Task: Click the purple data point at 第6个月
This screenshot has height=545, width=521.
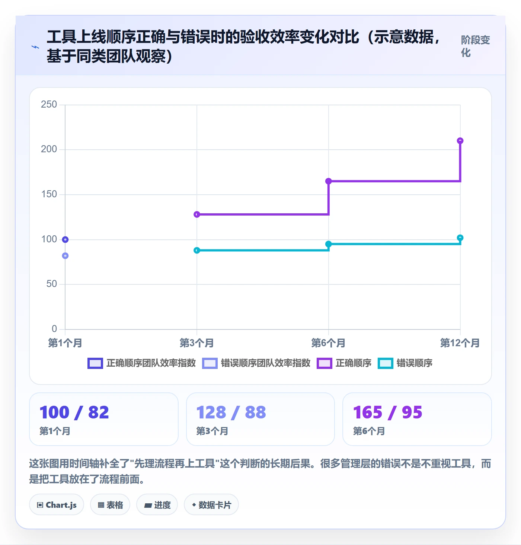Action: tap(329, 181)
